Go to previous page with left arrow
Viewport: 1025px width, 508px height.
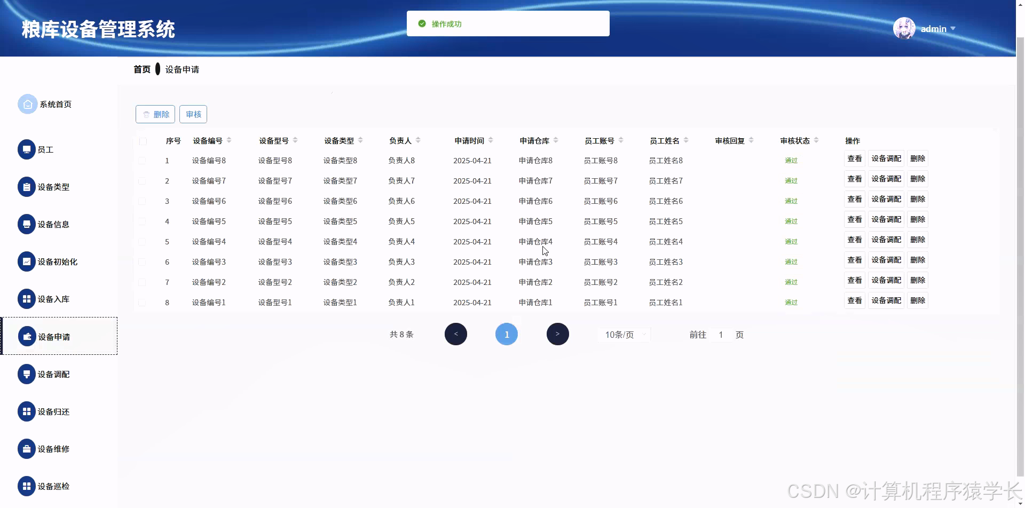(456, 334)
